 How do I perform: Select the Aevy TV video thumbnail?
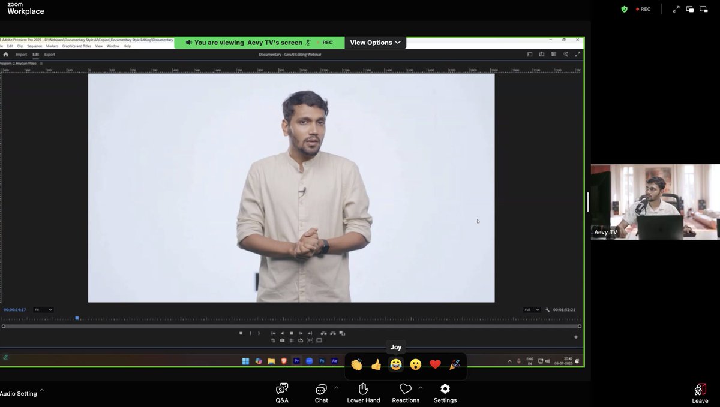pyautogui.click(x=655, y=202)
